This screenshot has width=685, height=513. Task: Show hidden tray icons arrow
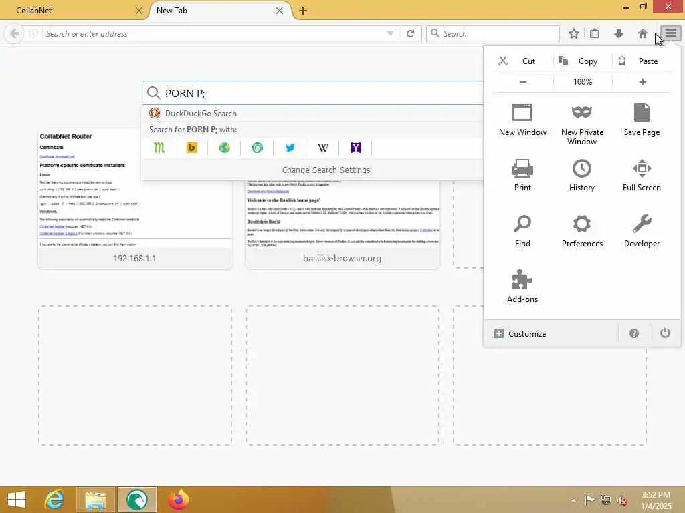(x=573, y=500)
